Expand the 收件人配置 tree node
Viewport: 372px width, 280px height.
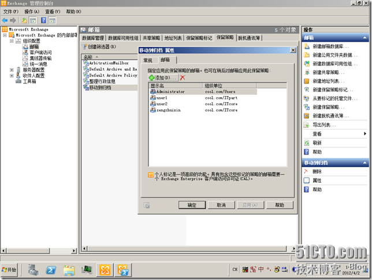12,76
